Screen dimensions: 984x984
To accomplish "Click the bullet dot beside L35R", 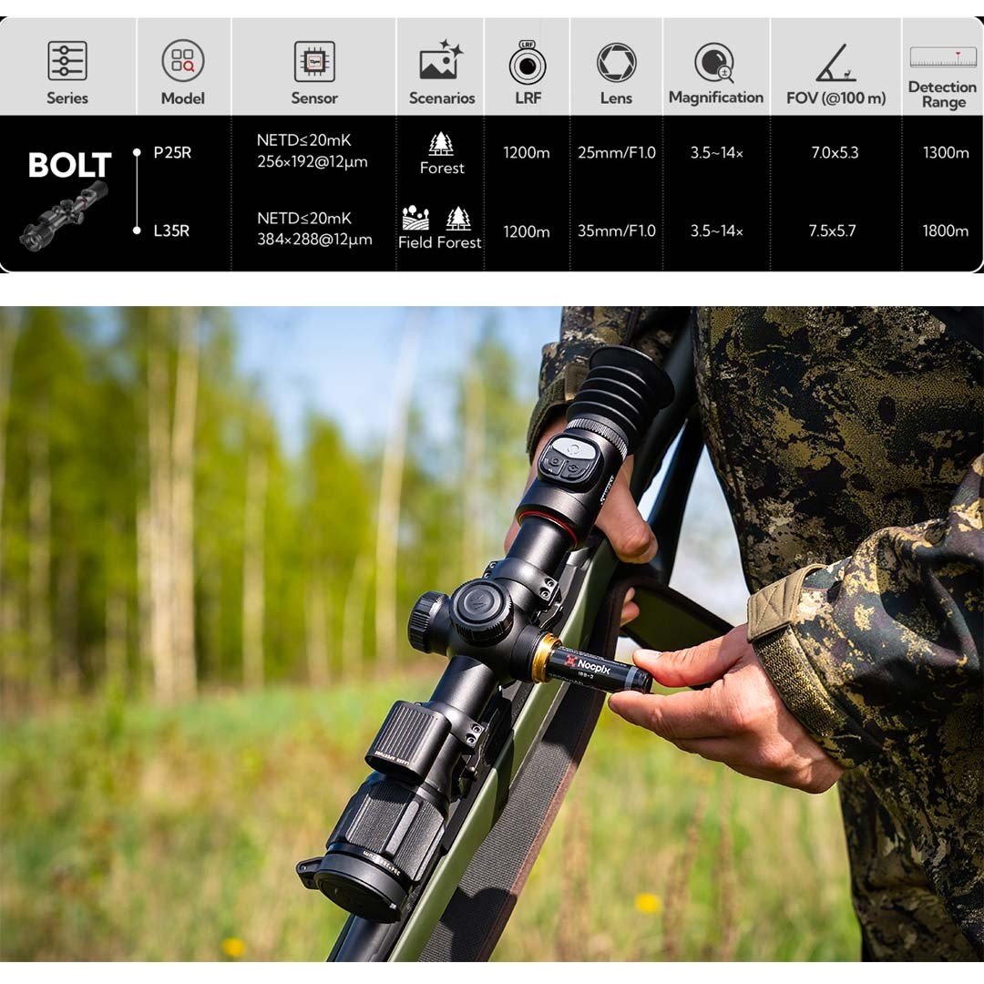I will pos(137,231).
